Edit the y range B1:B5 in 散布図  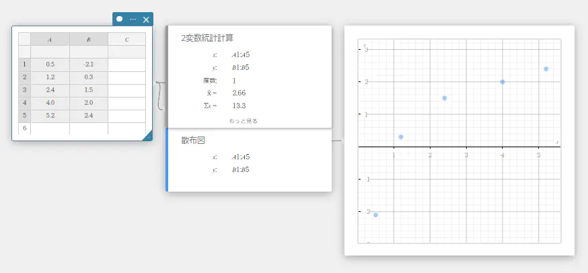tap(241, 169)
